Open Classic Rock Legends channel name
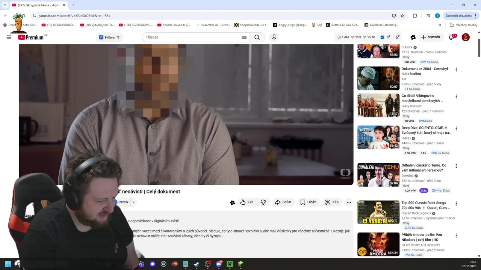481x270 pixels. 416,213
